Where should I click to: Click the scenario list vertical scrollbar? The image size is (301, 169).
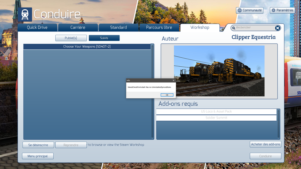pos(153,92)
